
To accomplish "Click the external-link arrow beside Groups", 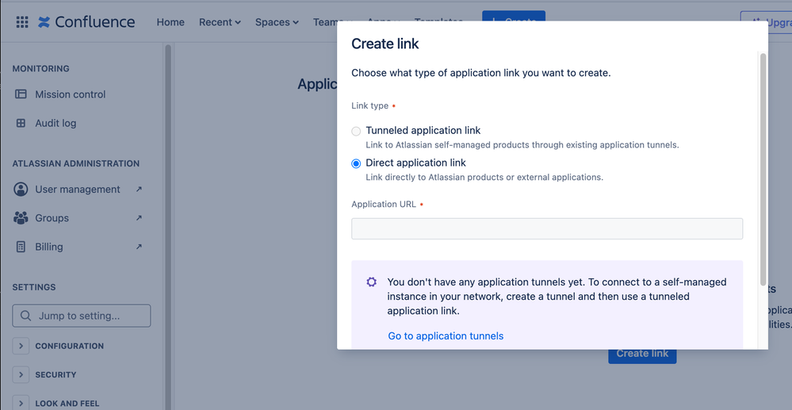I will pos(139,218).
